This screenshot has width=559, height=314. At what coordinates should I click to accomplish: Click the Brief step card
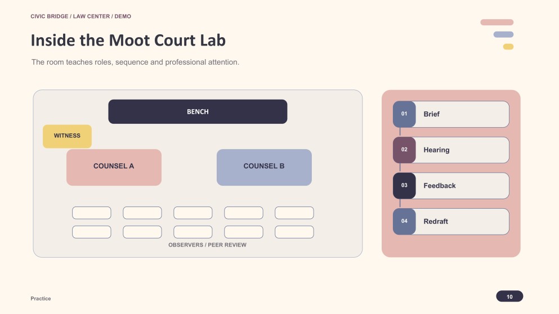pyautogui.click(x=451, y=114)
